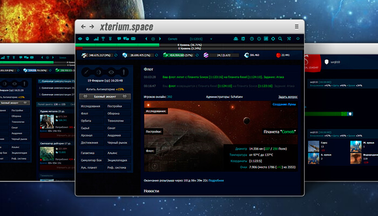The image size is (378, 216).
Task: Click the medal icon in the top toolbar
Action: 110,39
